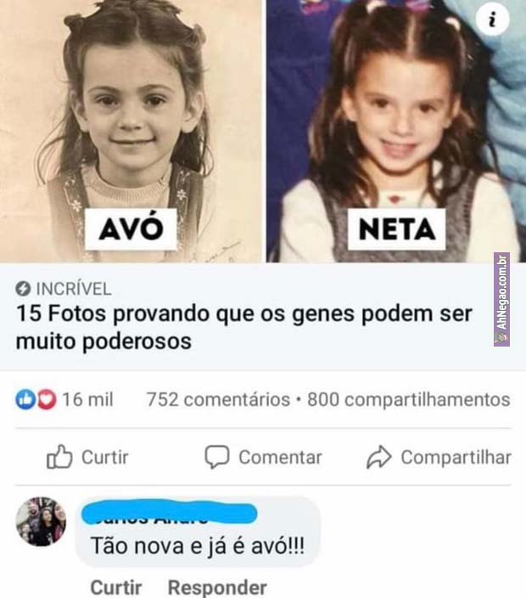Click the lightning bolt icon beside INCRÍVEL

[x=23, y=289]
